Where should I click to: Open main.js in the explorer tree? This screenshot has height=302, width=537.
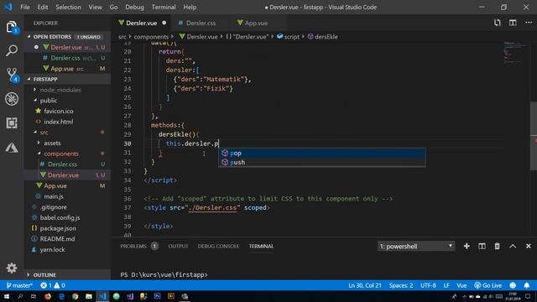[54, 196]
